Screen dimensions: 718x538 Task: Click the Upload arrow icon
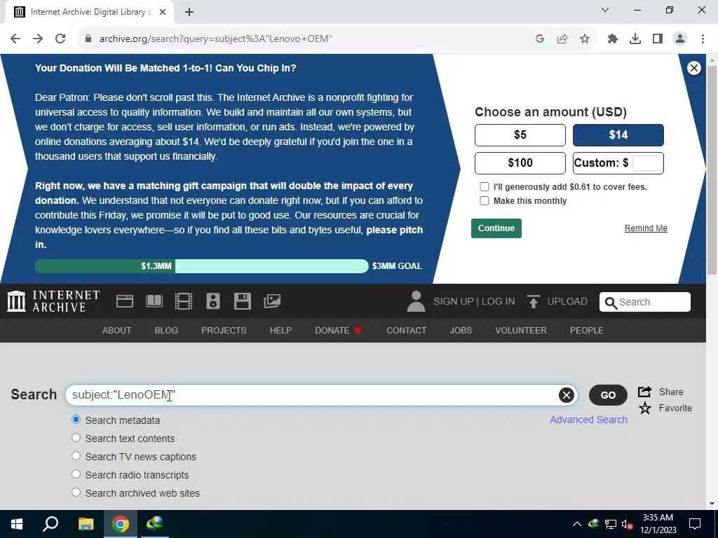click(533, 301)
